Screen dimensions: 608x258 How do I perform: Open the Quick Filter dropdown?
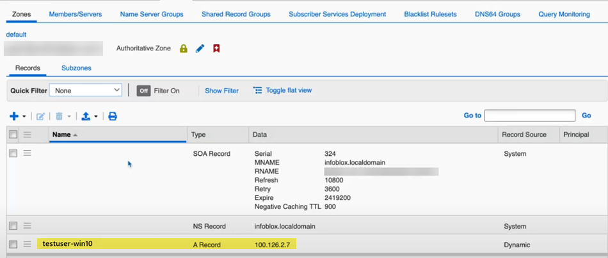tap(85, 91)
